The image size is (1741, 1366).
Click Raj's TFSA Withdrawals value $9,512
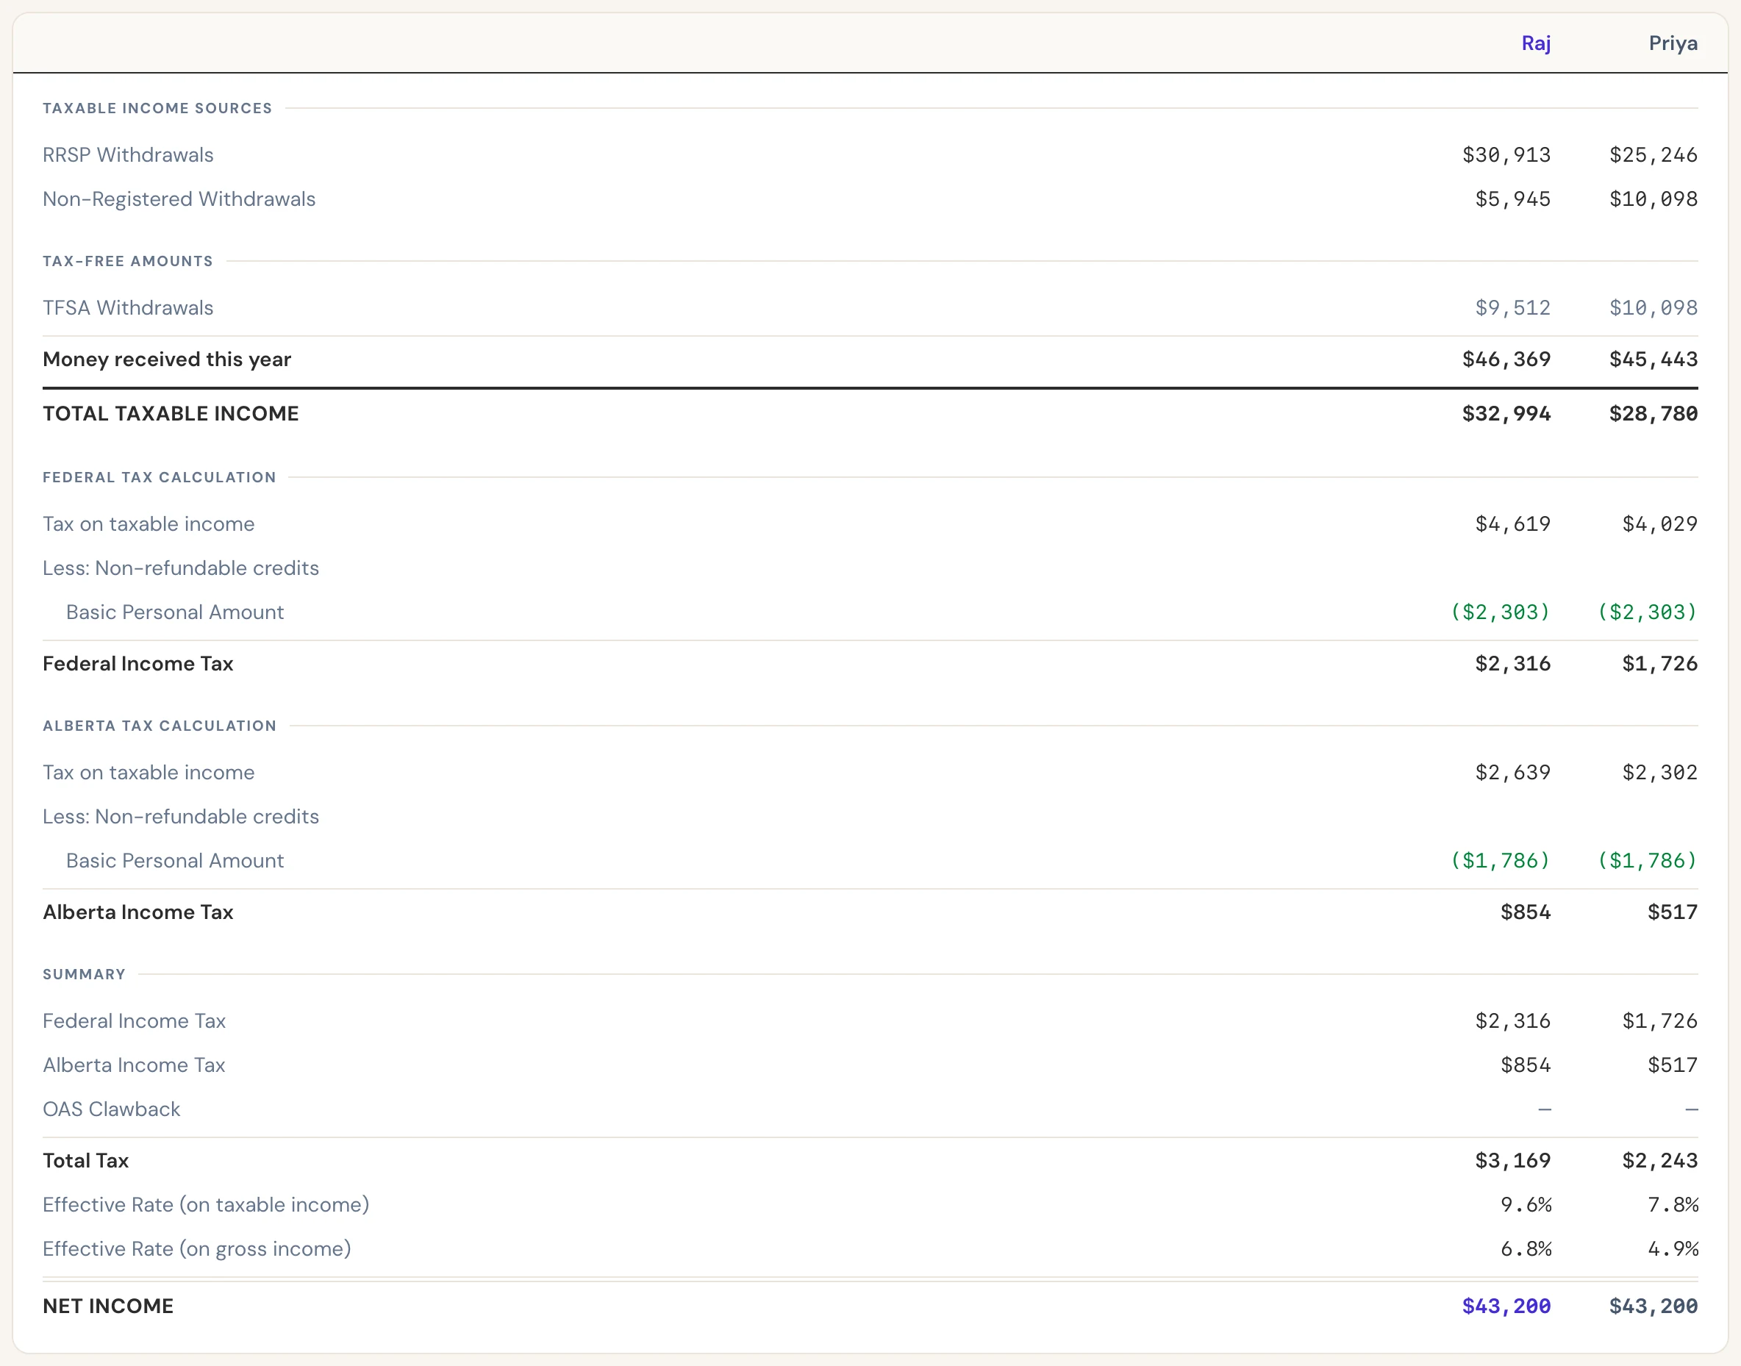click(1512, 307)
